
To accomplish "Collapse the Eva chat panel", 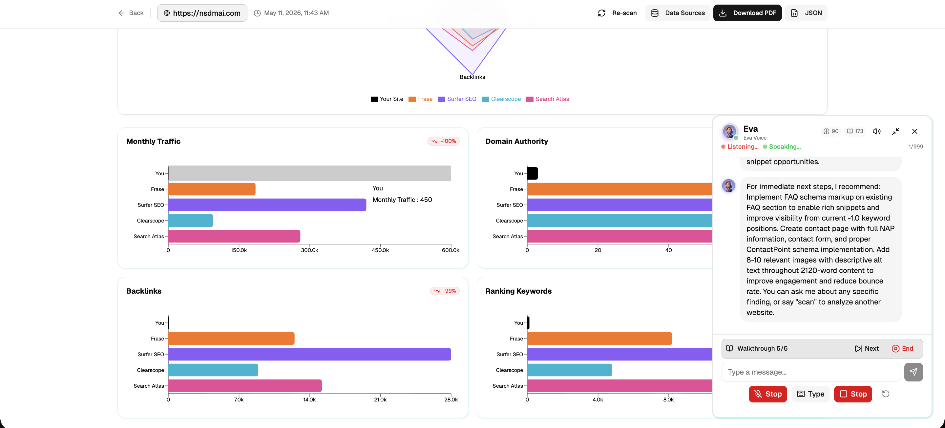I will (895, 131).
